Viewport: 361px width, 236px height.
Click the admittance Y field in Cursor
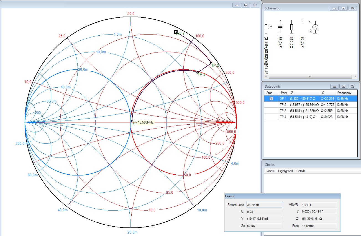coord(264,219)
